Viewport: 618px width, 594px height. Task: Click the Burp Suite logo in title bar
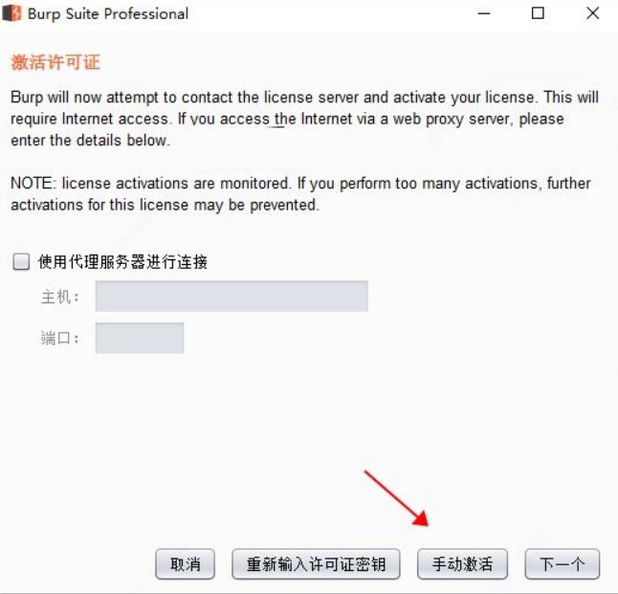(x=11, y=13)
